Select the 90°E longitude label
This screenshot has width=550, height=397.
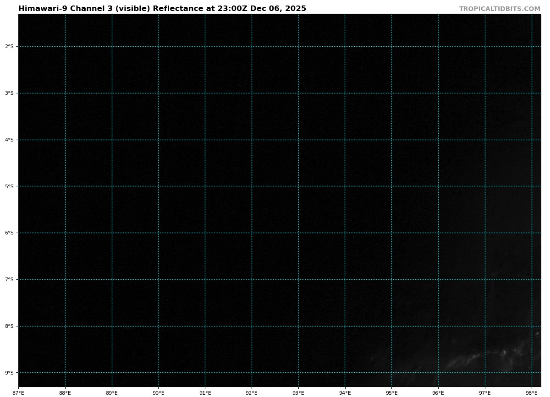(158, 392)
